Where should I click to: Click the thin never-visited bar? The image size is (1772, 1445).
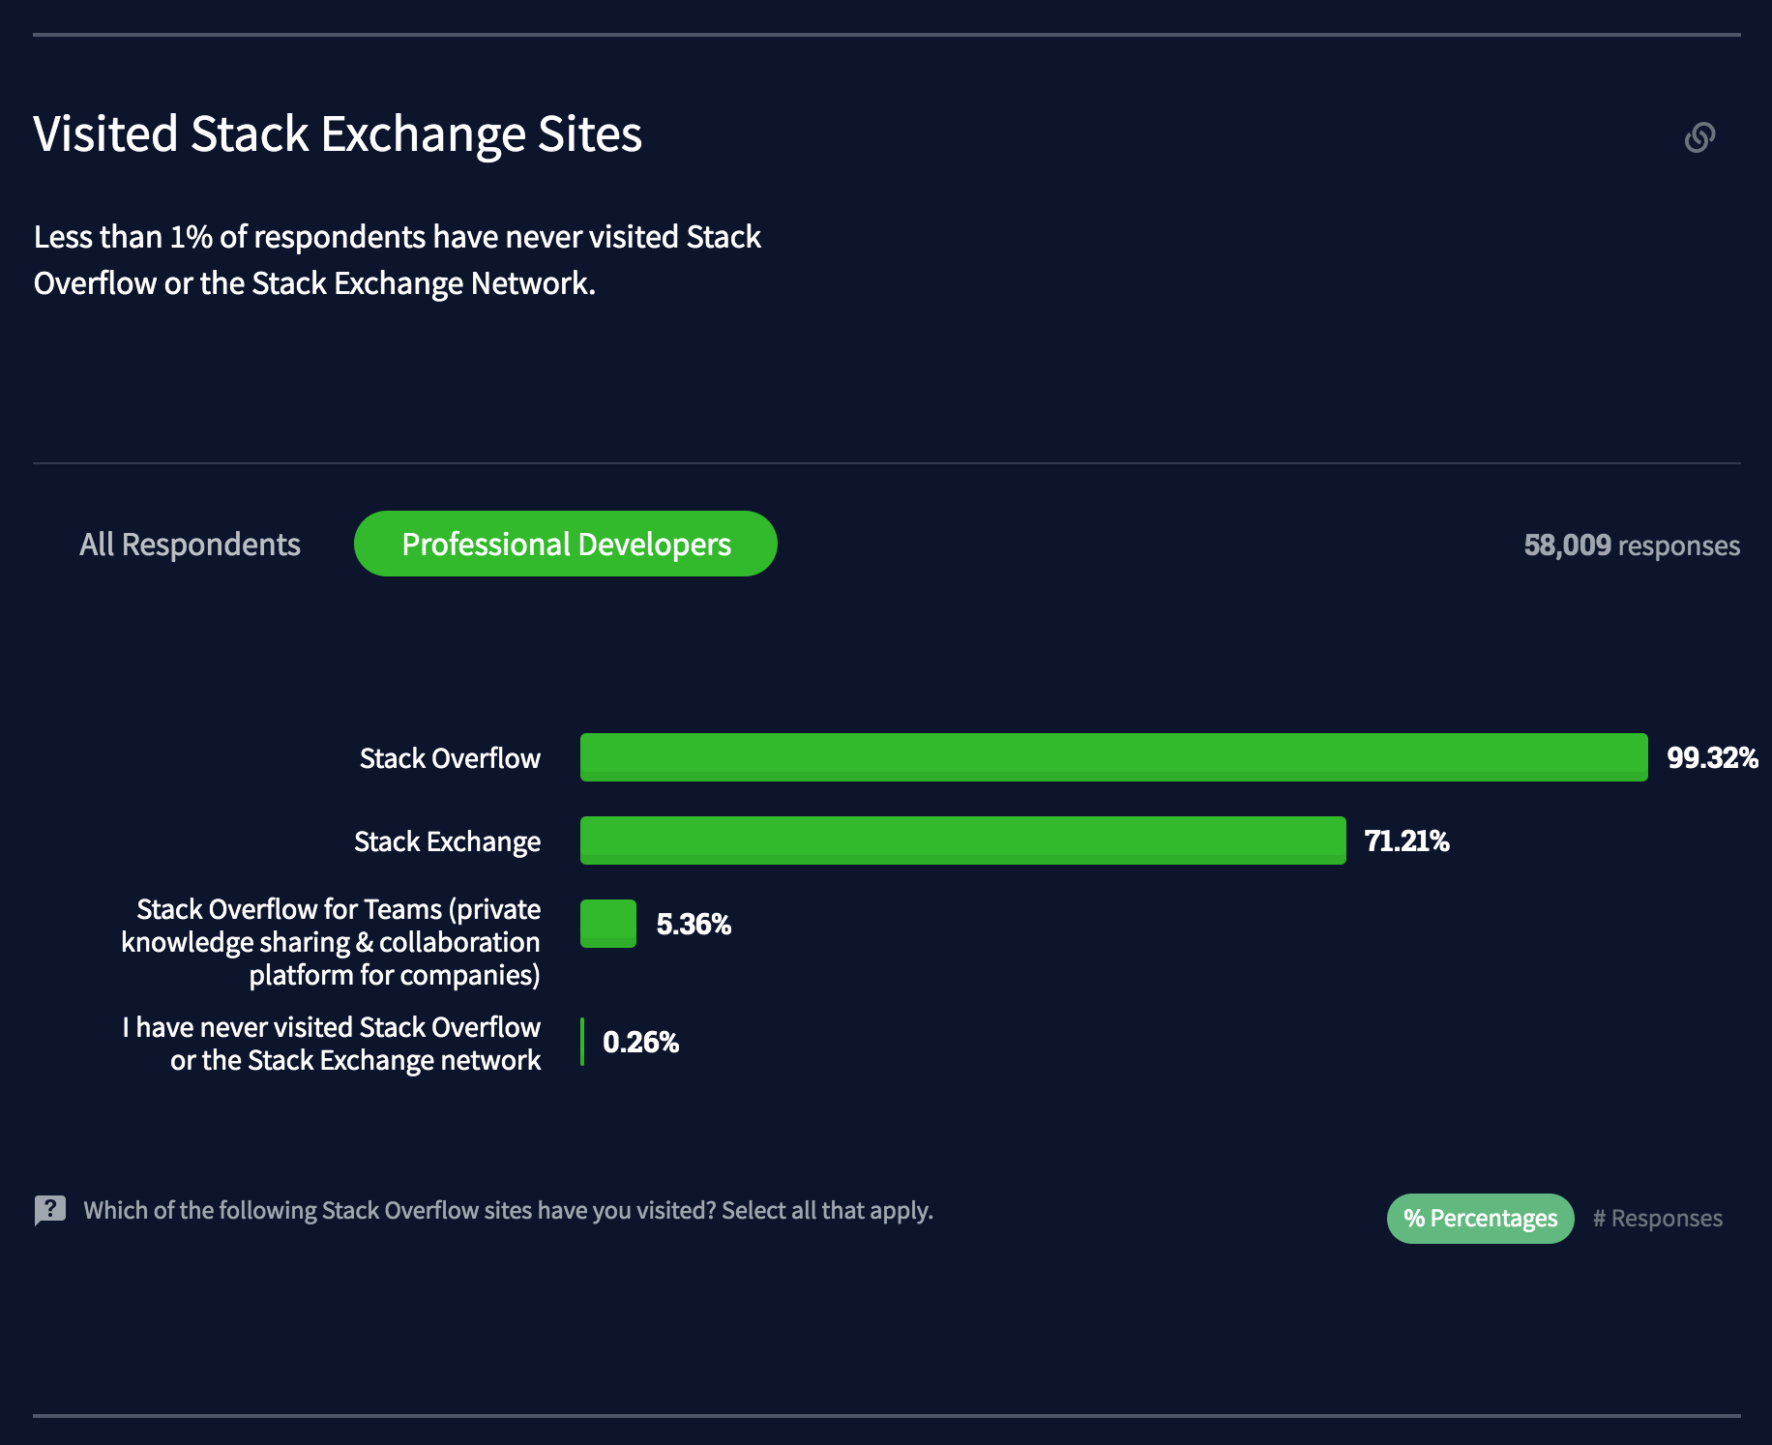582,1042
